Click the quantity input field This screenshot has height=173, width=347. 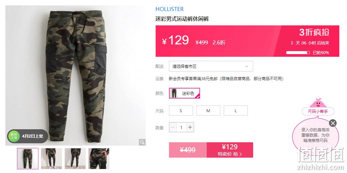(x=181, y=127)
